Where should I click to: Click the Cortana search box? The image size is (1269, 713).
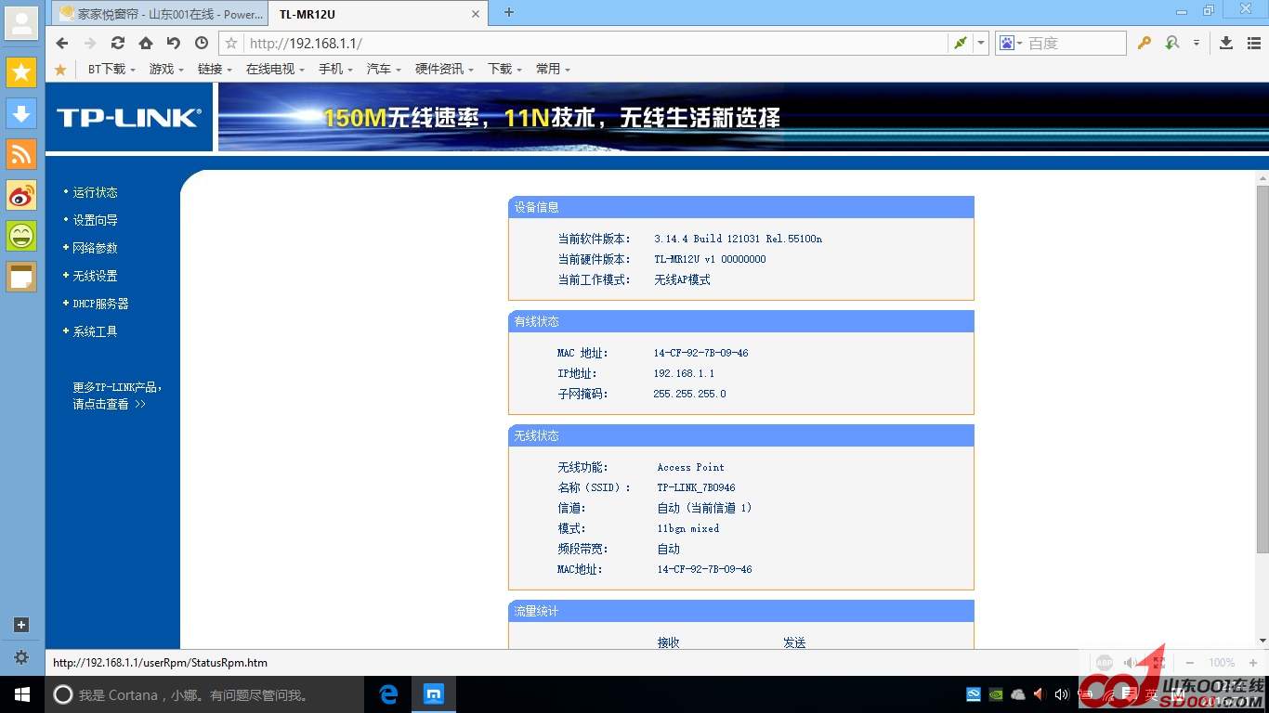click(x=203, y=694)
